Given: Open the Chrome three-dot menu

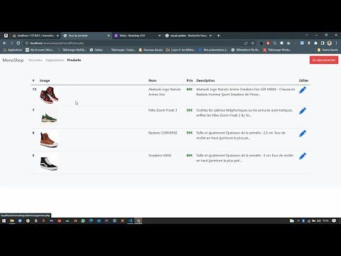Looking at the screenshot, I should click(x=336, y=43).
